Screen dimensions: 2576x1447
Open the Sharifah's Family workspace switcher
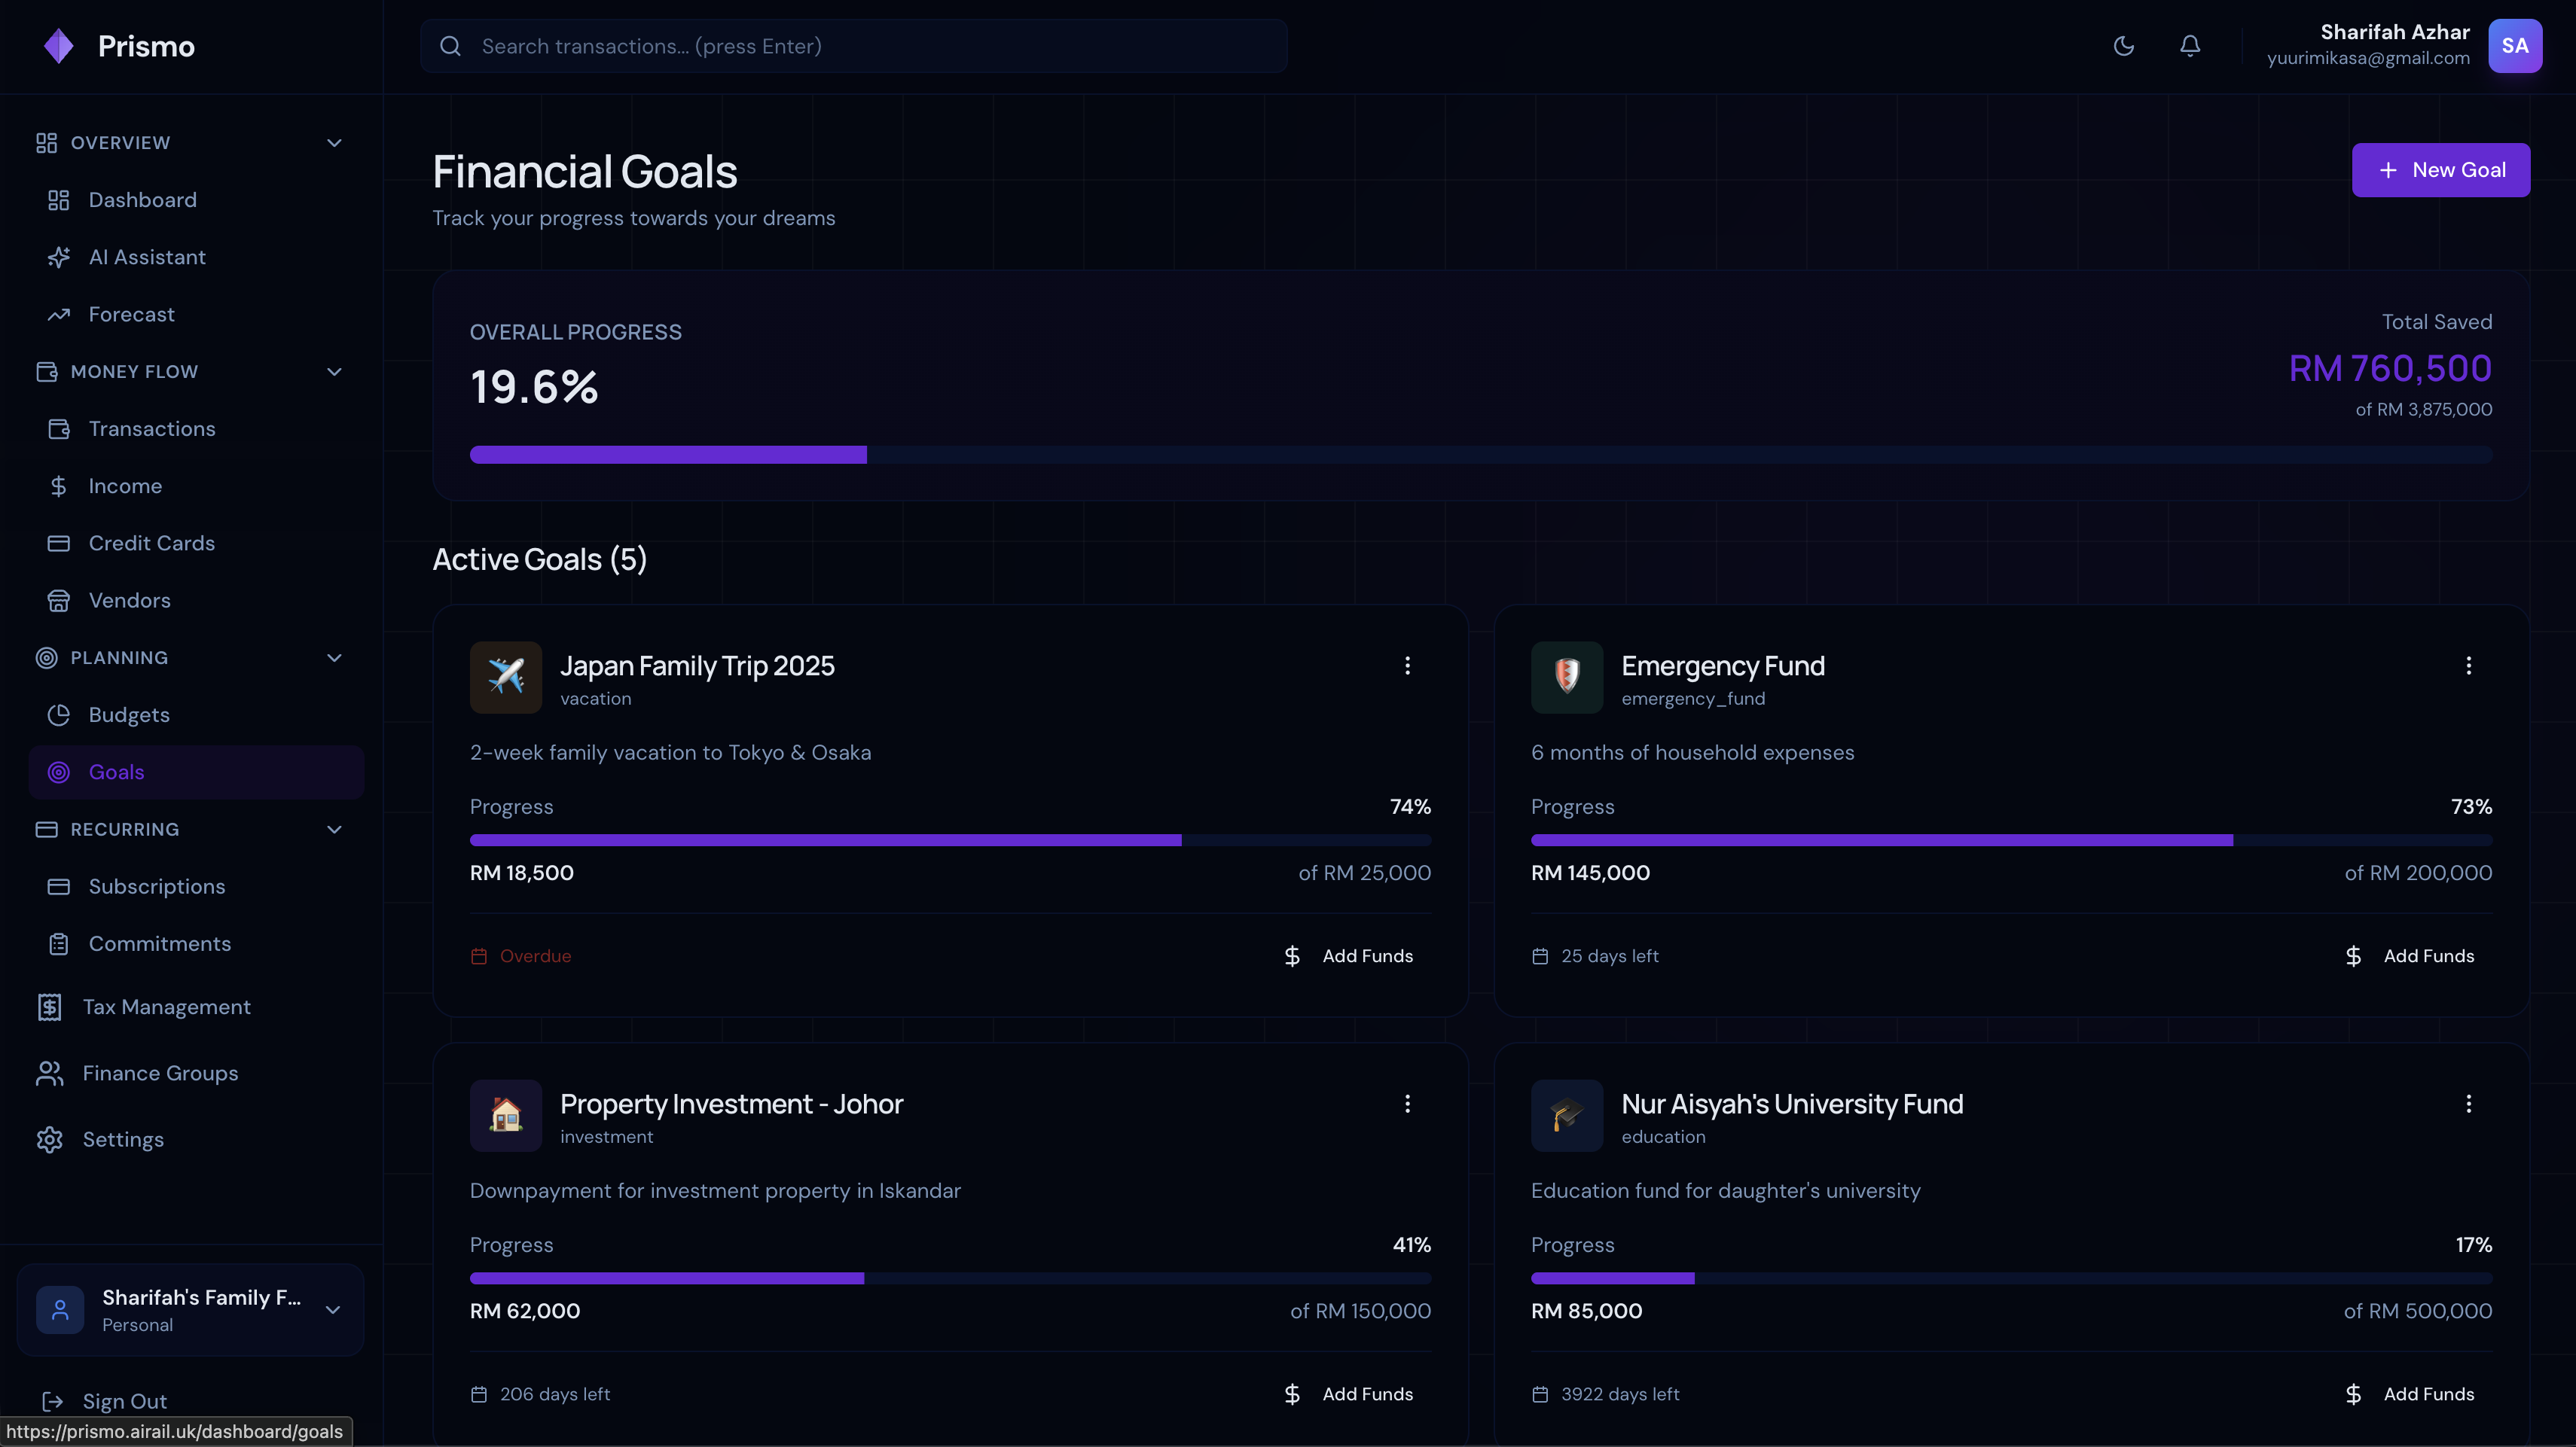(190, 1310)
